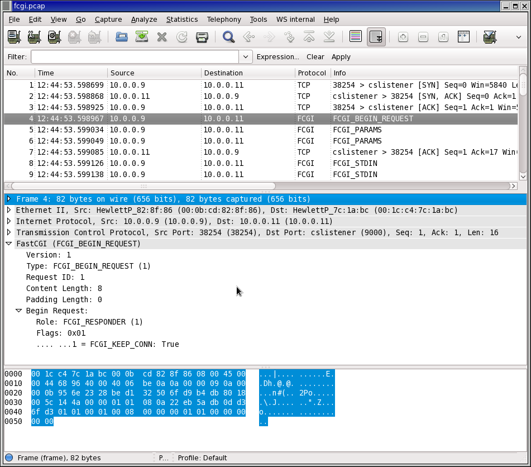The height and width of the screenshot is (467, 531).
Task: Apply the display filter
Action: coord(341,57)
